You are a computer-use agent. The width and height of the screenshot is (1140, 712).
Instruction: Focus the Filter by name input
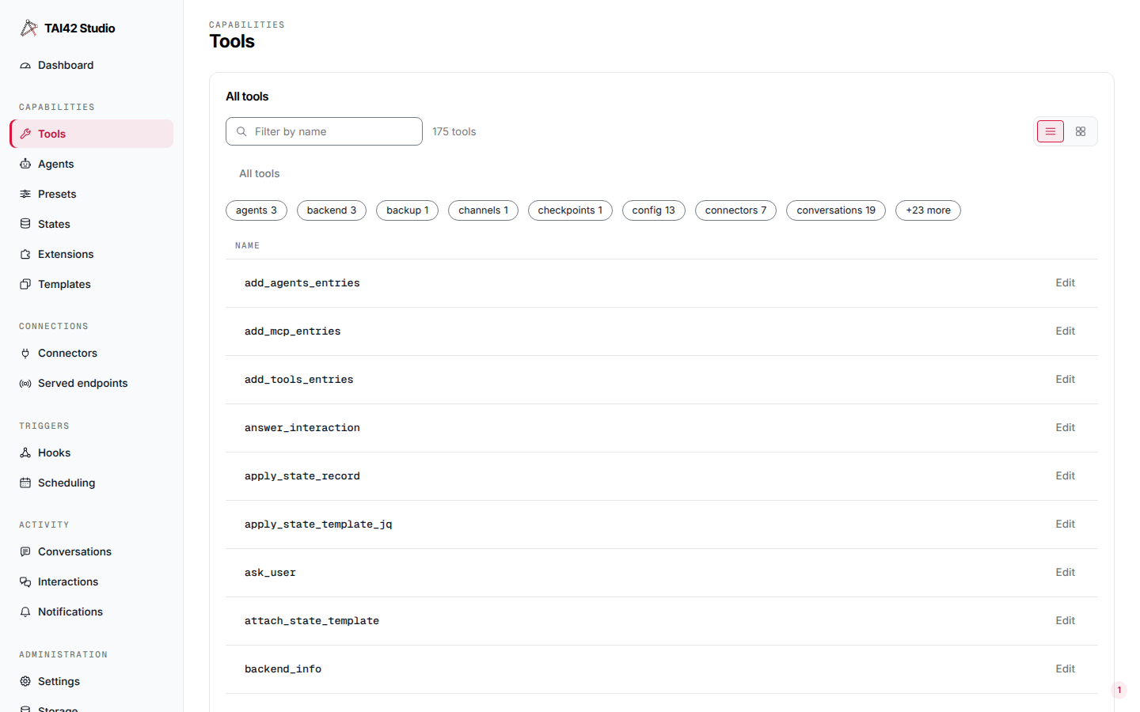[324, 131]
